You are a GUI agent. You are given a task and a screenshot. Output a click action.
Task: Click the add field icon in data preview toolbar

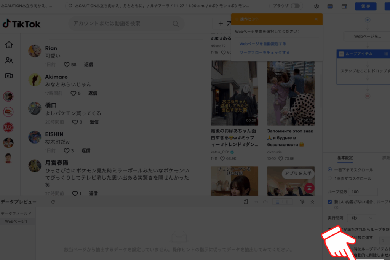click(246, 202)
